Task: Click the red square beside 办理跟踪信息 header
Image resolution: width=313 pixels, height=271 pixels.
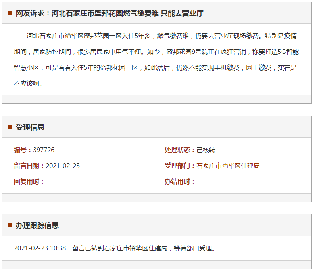Action: pyautogui.click(x=10, y=225)
